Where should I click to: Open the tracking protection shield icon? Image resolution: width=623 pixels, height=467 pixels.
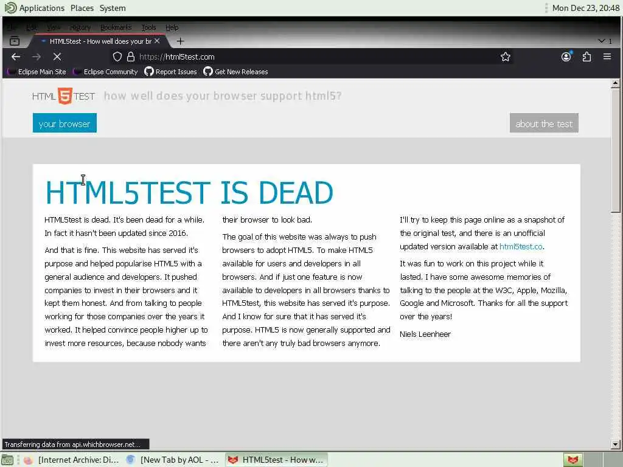point(117,57)
